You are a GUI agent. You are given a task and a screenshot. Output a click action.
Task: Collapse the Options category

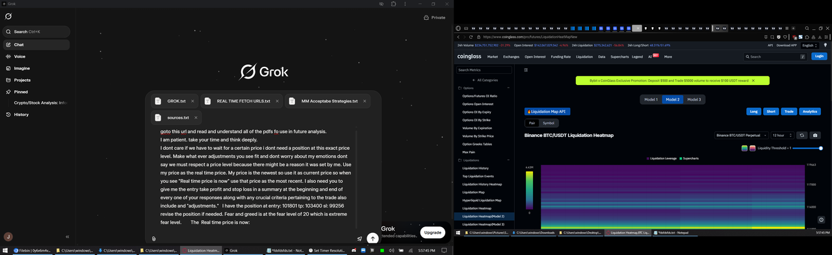click(x=508, y=88)
